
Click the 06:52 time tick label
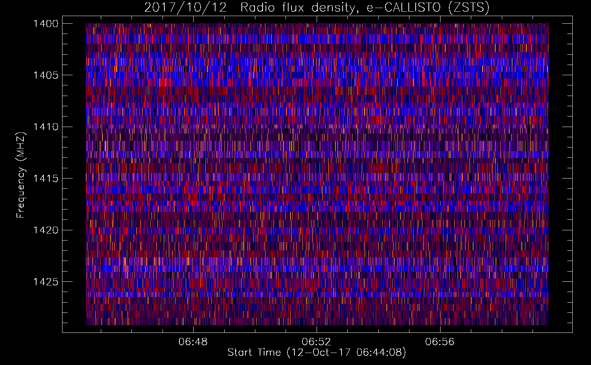pos(316,342)
